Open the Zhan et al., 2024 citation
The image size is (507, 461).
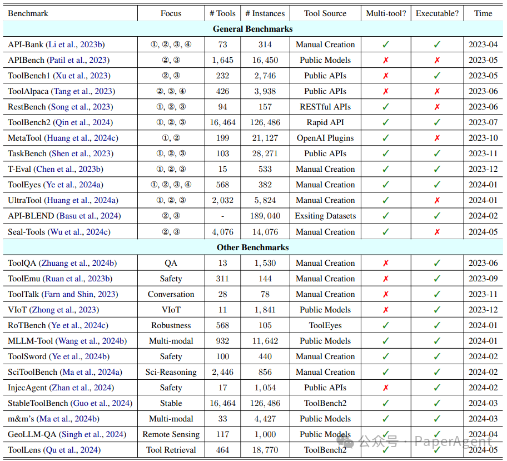82,388
